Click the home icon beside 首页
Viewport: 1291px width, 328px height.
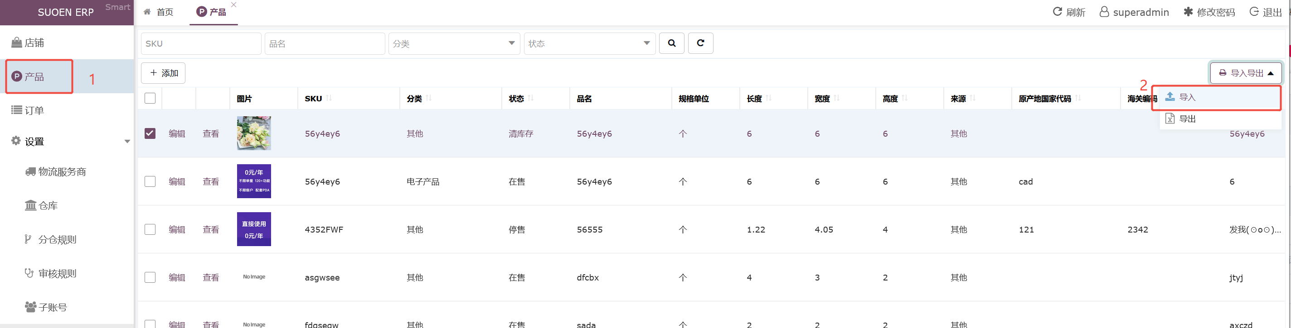pyautogui.click(x=147, y=11)
